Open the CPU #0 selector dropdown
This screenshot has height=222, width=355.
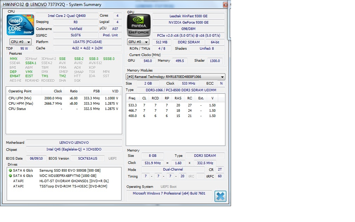point(20,42)
